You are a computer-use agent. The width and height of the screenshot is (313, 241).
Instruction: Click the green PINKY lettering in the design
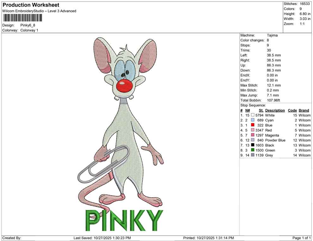[x=124, y=220]
